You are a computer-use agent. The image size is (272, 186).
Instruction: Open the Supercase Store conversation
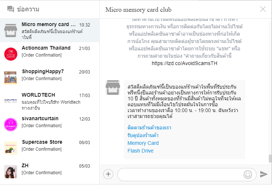(x=50, y=148)
